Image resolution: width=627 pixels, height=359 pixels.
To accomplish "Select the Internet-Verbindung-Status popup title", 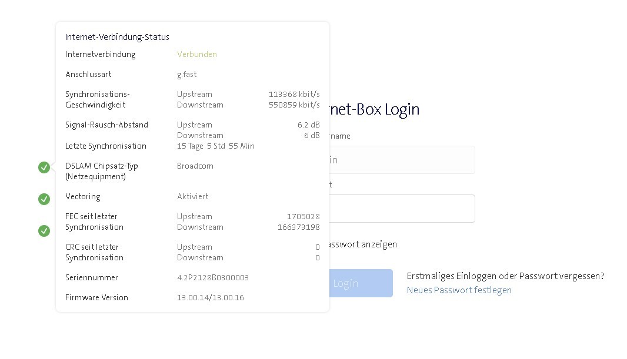I will point(117,37).
